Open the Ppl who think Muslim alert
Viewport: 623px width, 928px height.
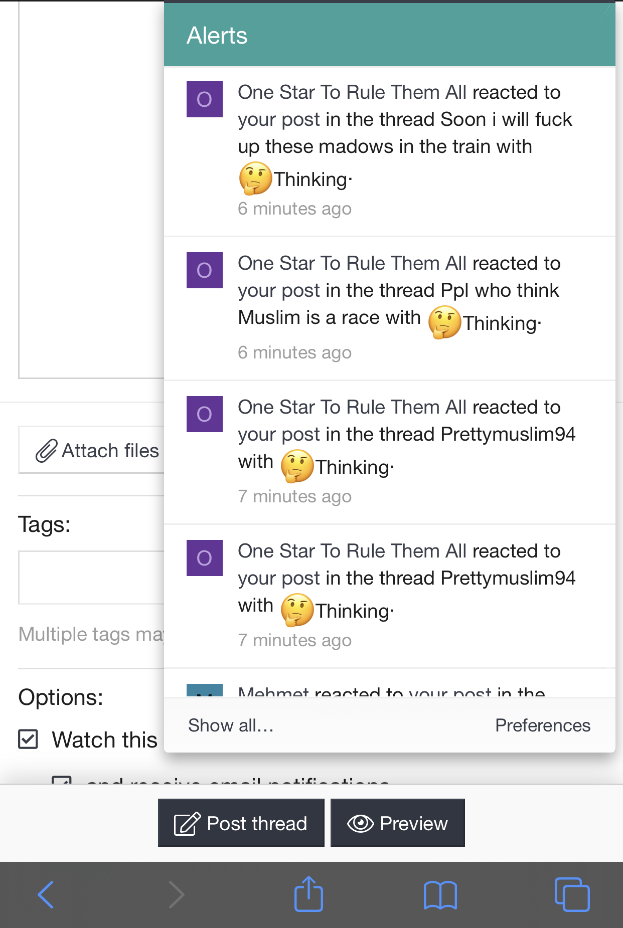(x=390, y=308)
